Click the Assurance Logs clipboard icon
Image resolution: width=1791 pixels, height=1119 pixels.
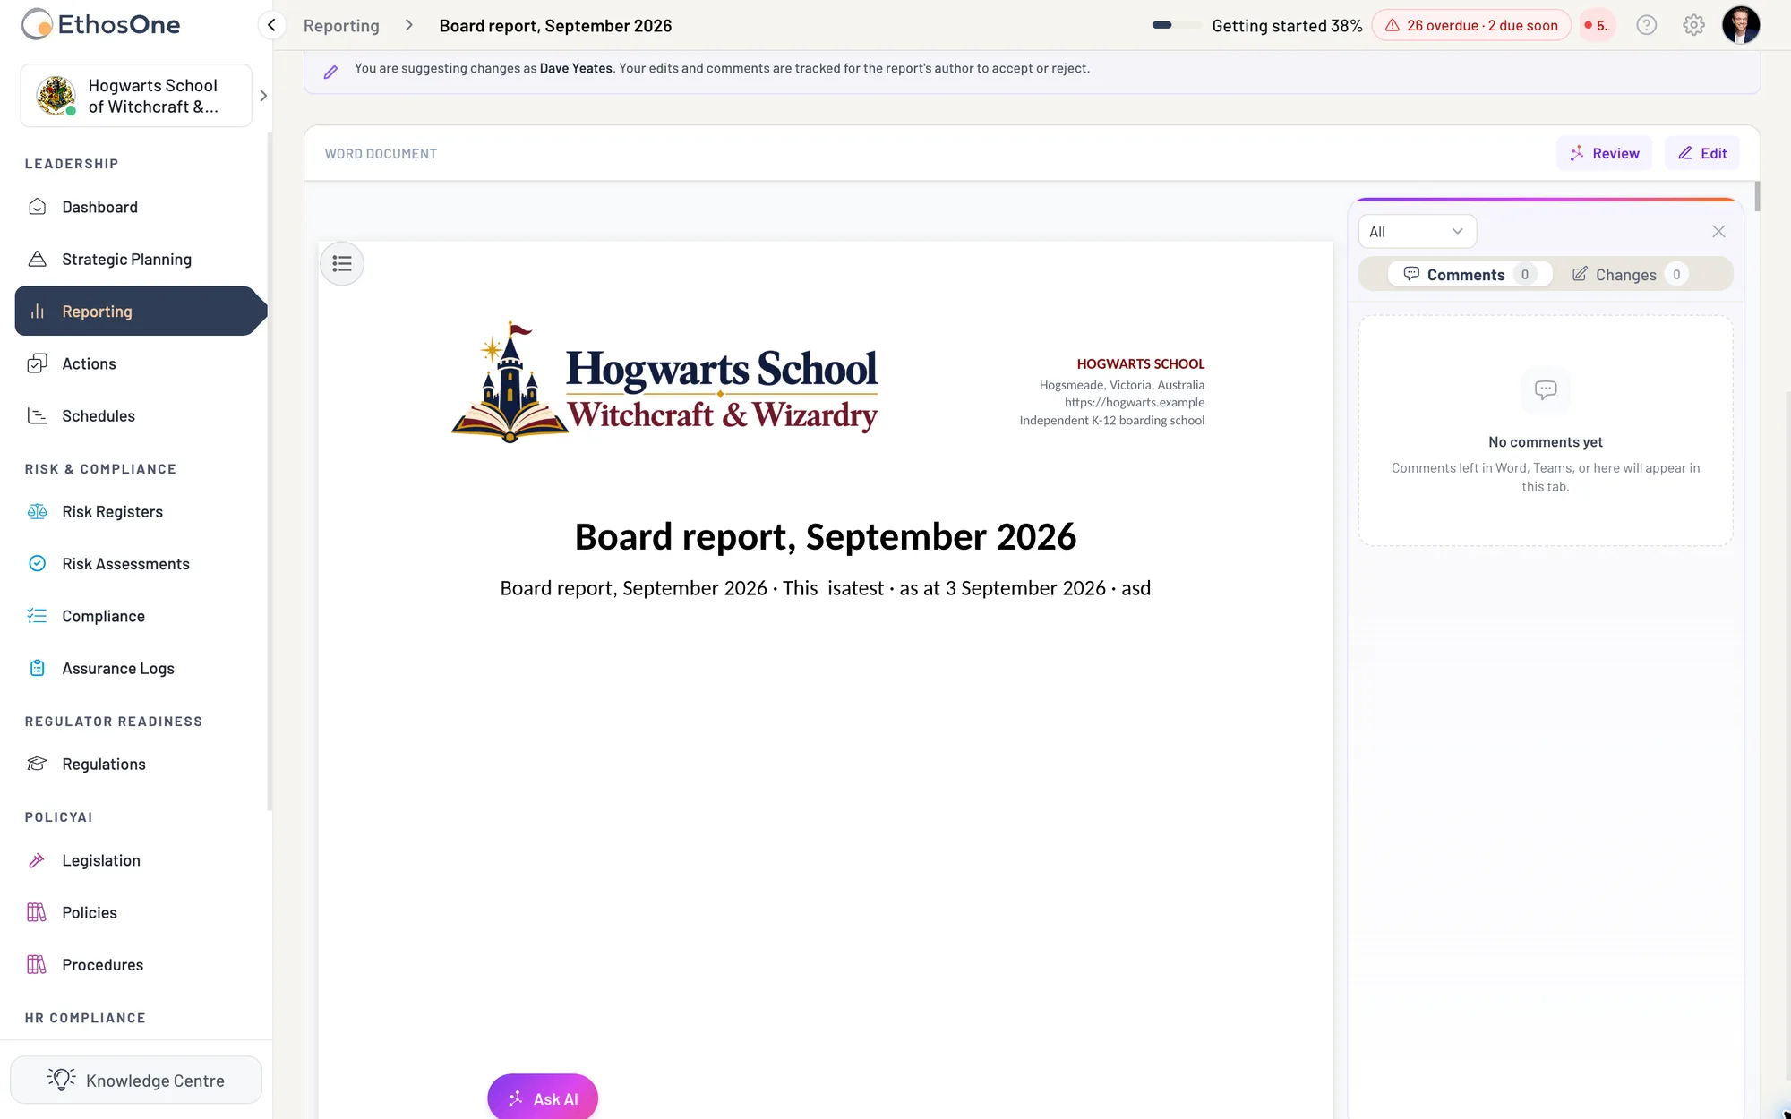37,668
